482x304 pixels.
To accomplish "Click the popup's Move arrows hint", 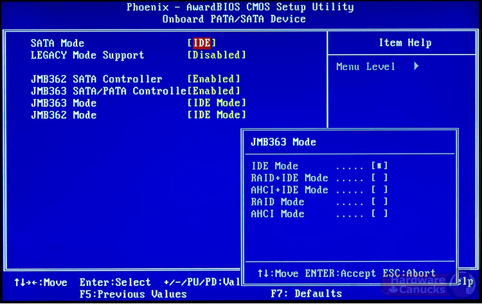I will pos(278,273).
